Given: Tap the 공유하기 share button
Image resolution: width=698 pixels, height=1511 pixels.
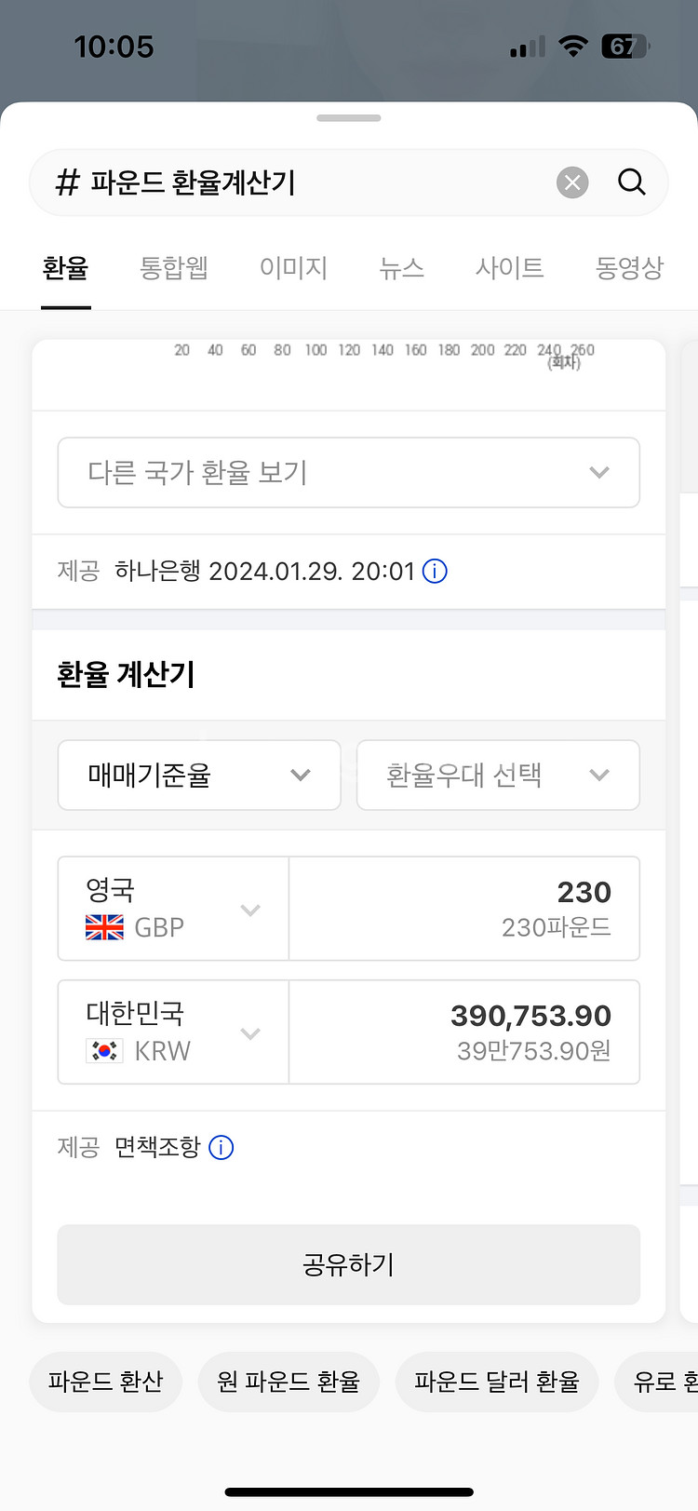Looking at the screenshot, I should coord(349,1264).
